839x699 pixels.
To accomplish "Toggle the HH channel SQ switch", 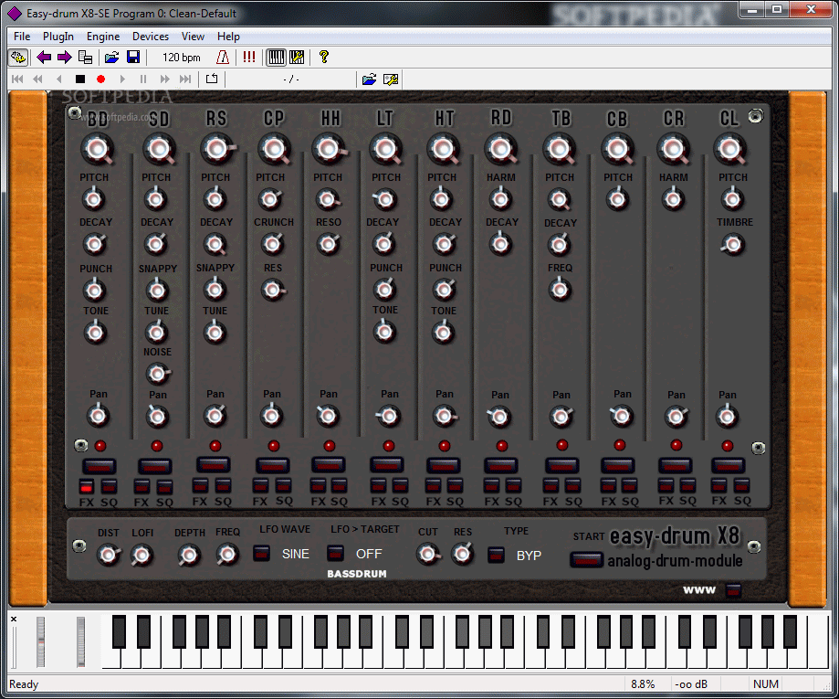I will pos(340,485).
